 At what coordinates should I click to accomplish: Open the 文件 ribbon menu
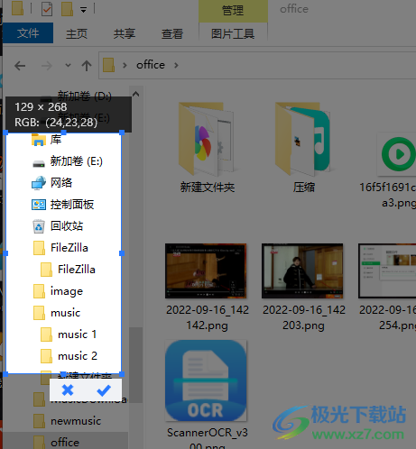pyautogui.click(x=28, y=33)
